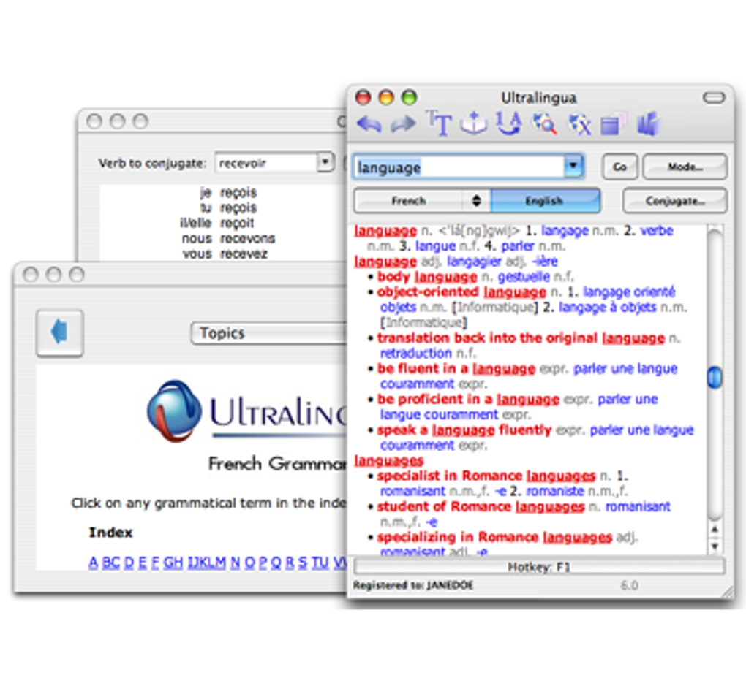Click the blue back arrow in Grammar window
746x686 pixels.
coord(59,332)
